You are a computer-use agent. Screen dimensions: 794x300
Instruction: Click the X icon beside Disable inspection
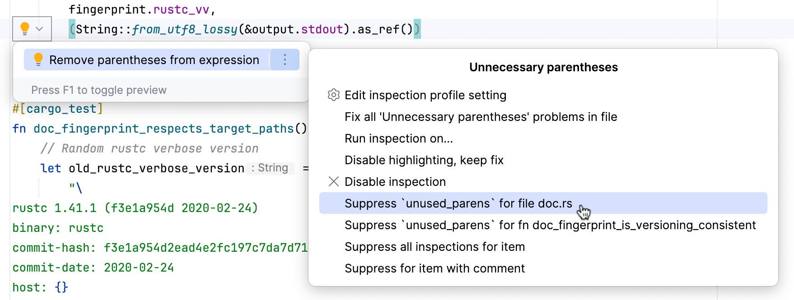(x=333, y=182)
